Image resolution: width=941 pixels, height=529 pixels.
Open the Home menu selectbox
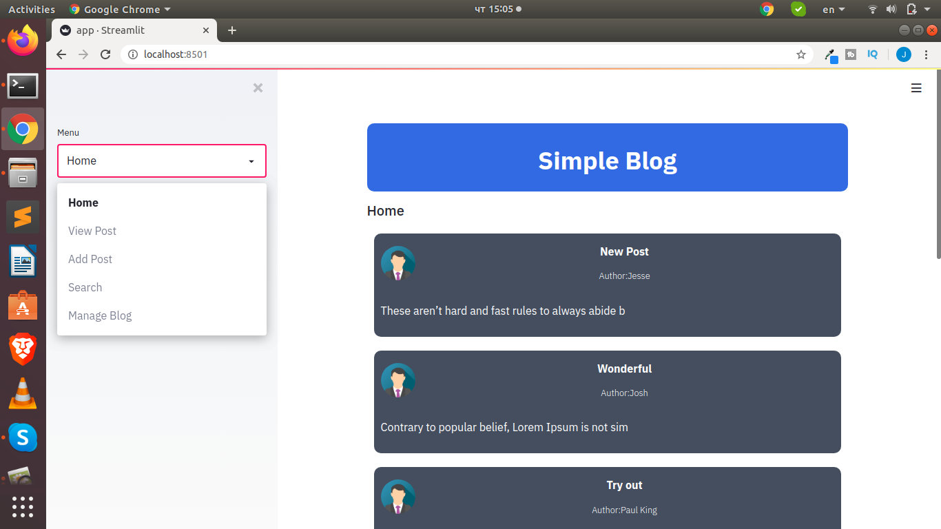tap(162, 160)
